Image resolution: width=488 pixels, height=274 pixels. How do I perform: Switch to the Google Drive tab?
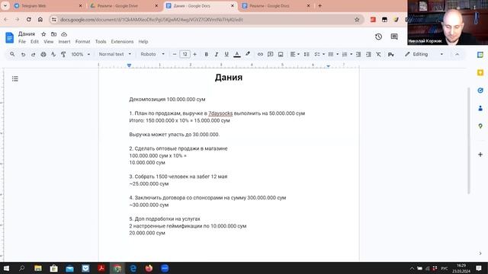(x=124, y=6)
